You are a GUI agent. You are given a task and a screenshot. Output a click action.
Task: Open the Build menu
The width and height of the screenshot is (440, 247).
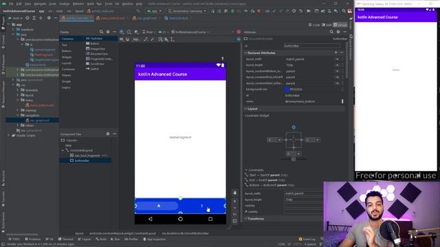coord(90,4)
